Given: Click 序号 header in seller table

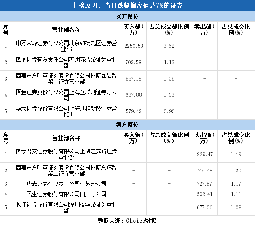Looking at the screenshot, I should pyautogui.click(x=6, y=138).
